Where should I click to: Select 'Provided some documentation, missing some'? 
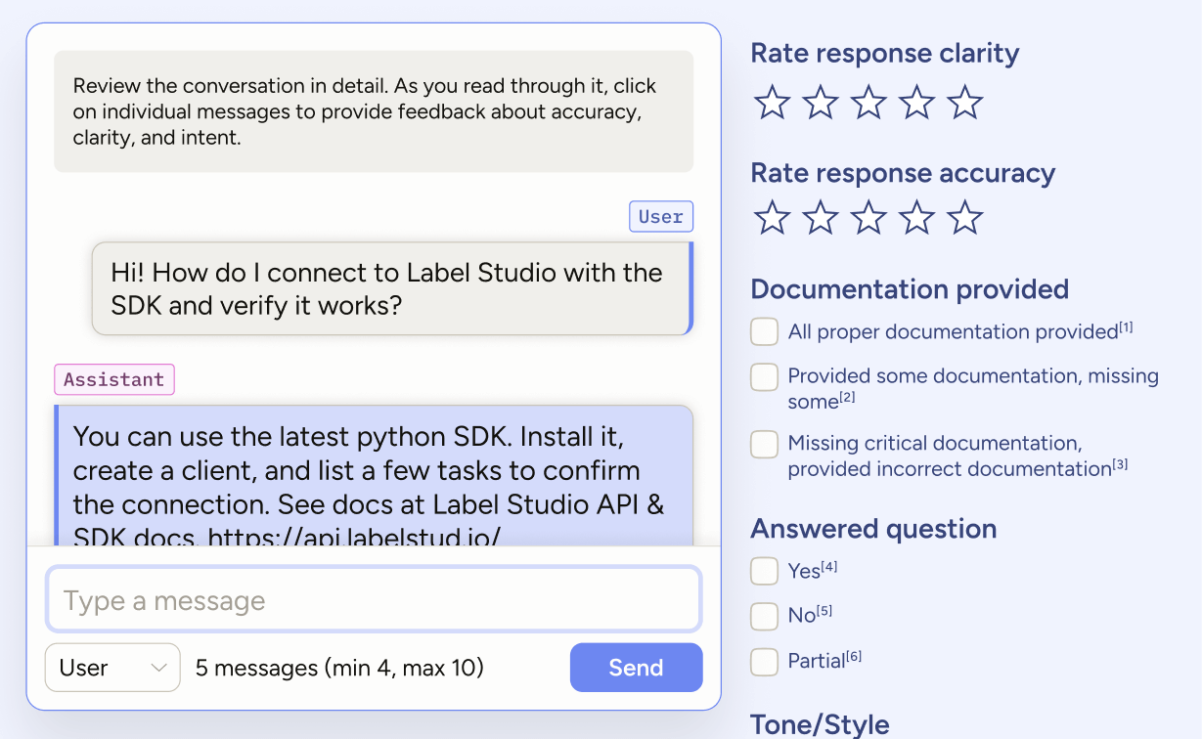(764, 377)
